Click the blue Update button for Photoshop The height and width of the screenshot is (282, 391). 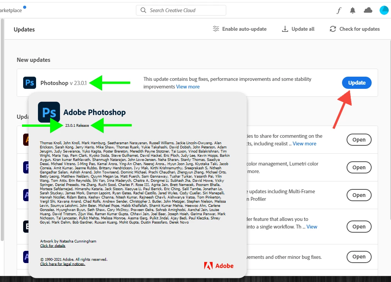click(356, 83)
